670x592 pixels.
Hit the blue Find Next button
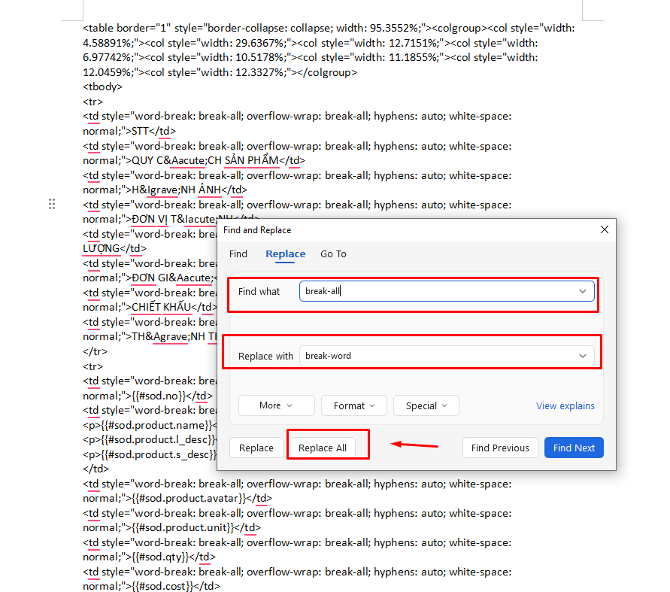[x=574, y=448]
